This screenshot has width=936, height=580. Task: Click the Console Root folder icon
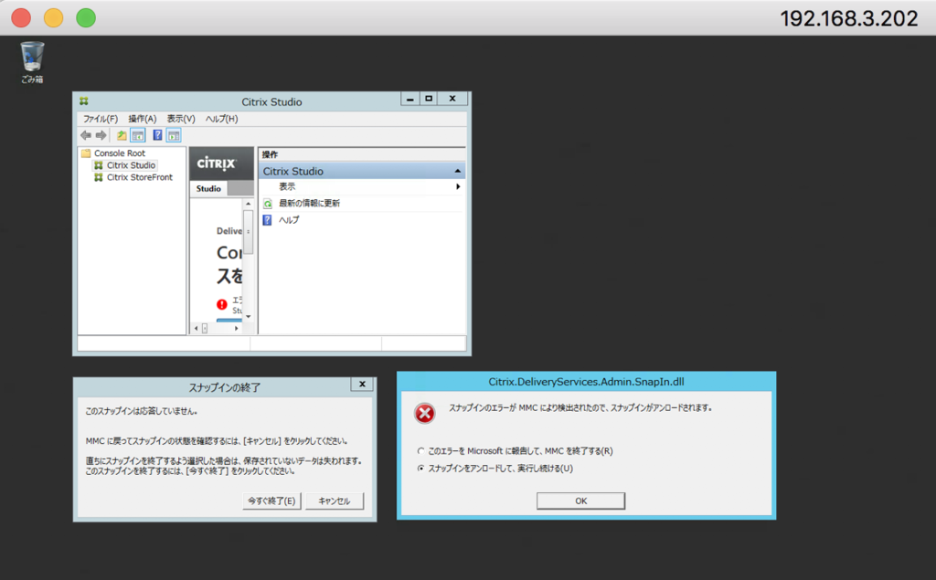(86, 153)
